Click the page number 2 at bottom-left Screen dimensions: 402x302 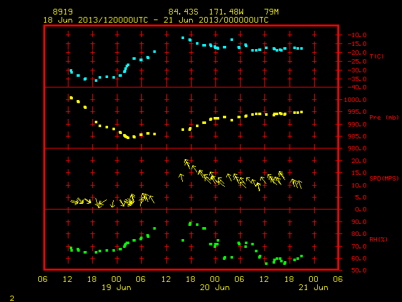[12, 298]
